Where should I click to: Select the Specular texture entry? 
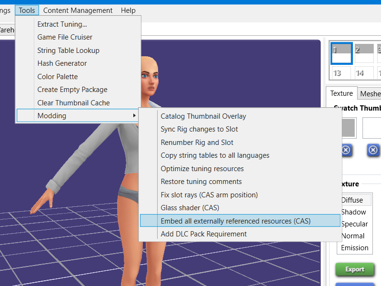[x=355, y=224]
